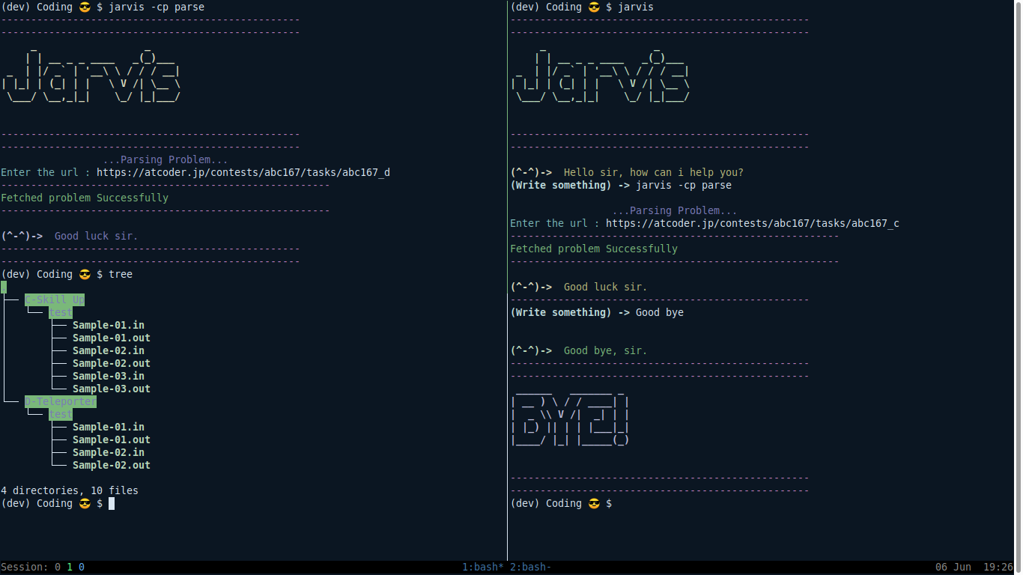
Task: Click the sunglasses emoji in right pane's last prompt
Action: (x=594, y=503)
